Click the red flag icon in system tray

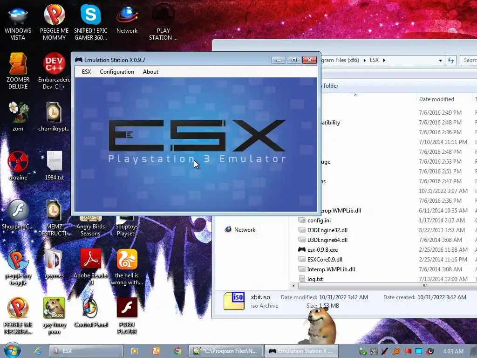coord(408,351)
